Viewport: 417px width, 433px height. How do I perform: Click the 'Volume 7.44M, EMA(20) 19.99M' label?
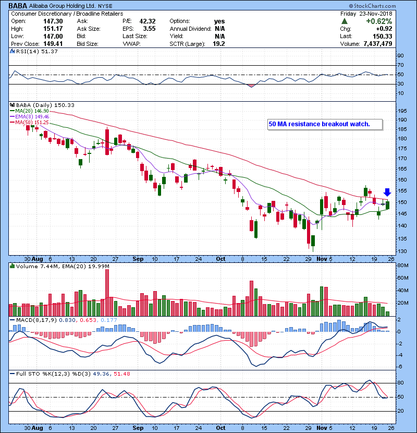click(x=63, y=266)
